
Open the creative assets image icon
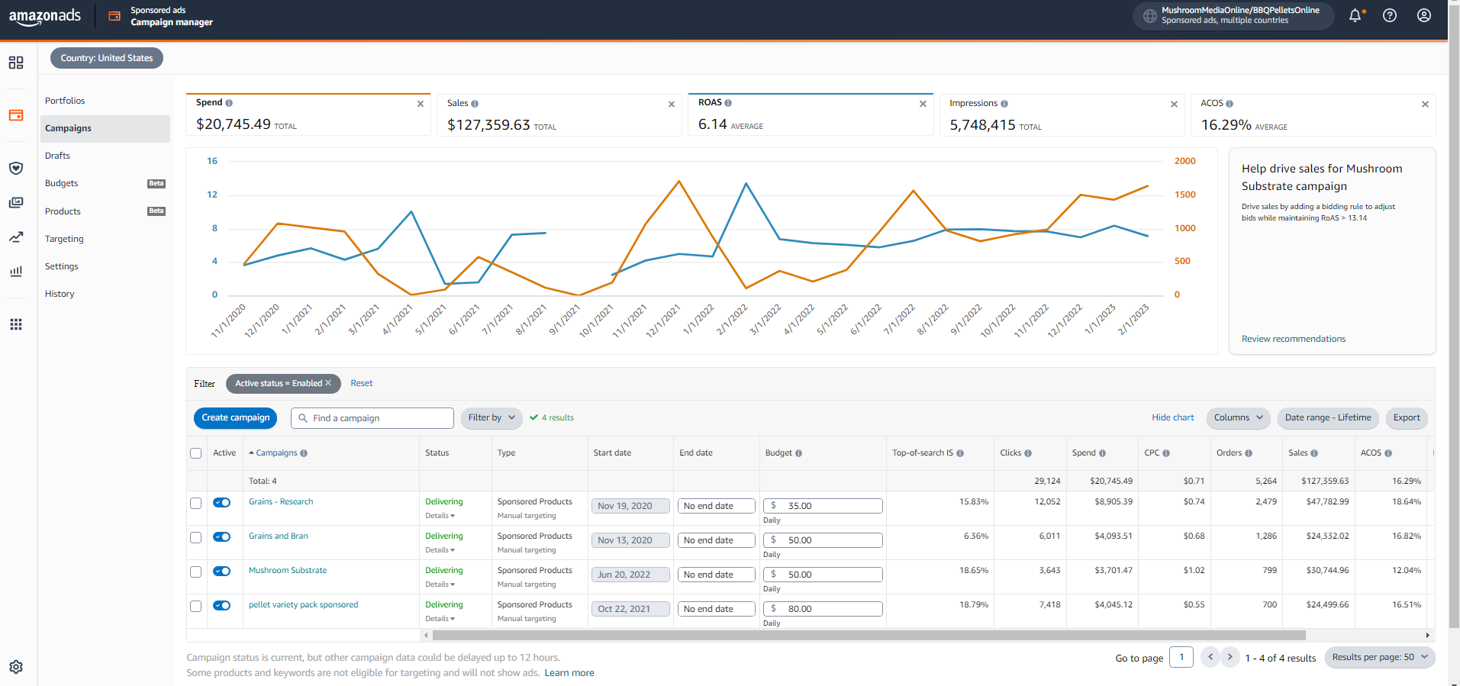click(16, 202)
